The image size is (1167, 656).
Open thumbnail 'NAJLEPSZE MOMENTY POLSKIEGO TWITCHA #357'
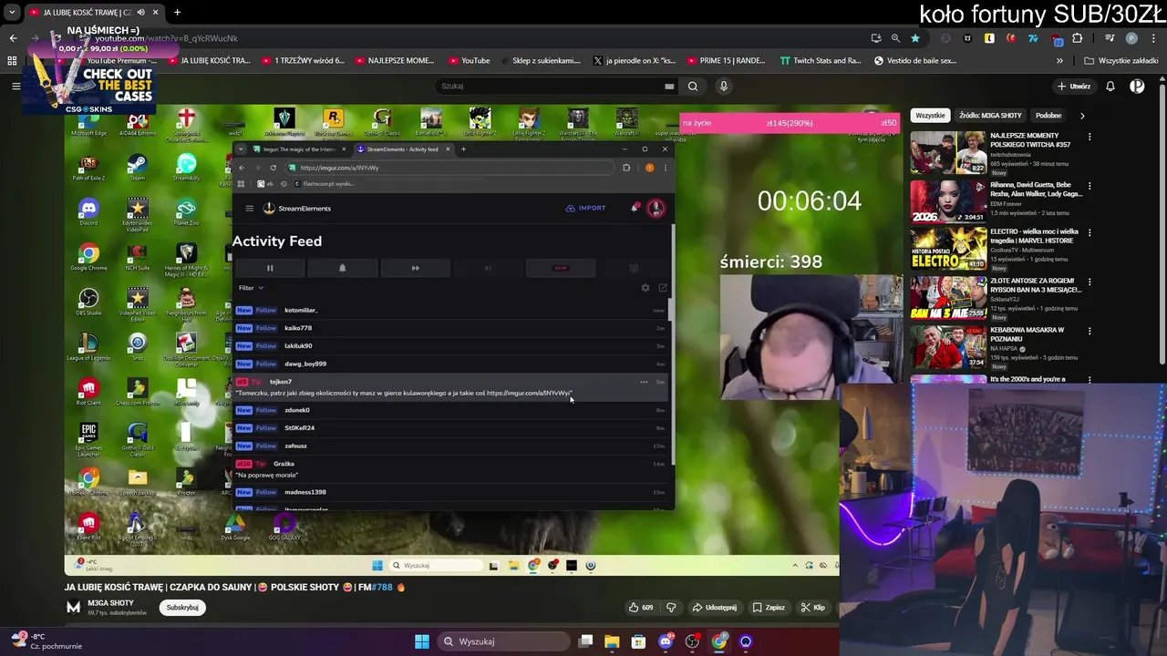coord(948,152)
